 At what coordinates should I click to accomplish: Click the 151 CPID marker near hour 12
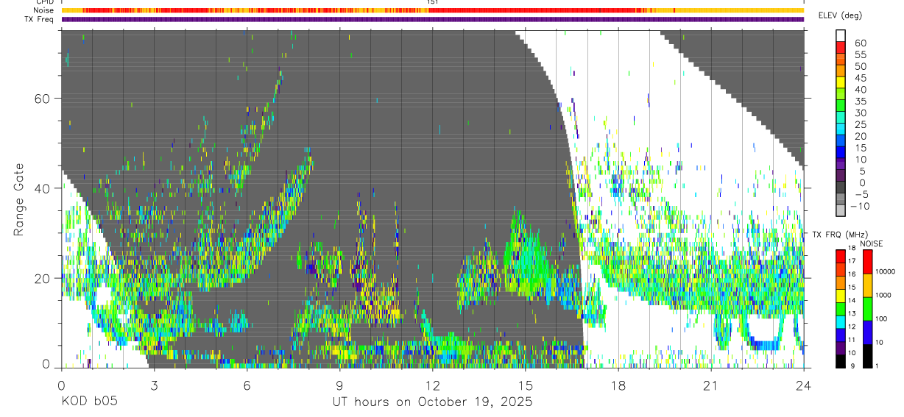(x=433, y=2)
